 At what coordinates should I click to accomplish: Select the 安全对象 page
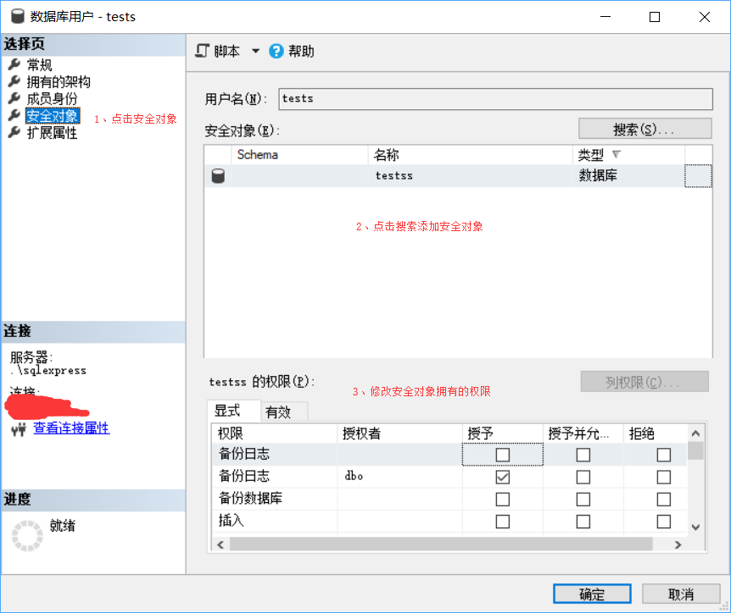(53, 116)
